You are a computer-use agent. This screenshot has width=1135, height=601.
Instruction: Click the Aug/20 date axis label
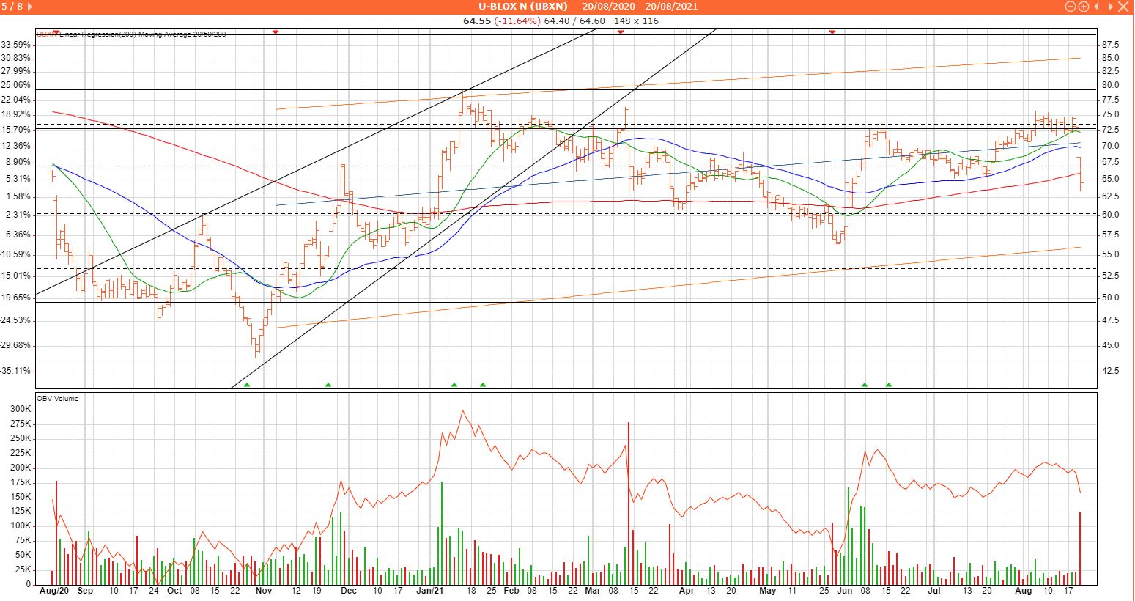tap(54, 591)
